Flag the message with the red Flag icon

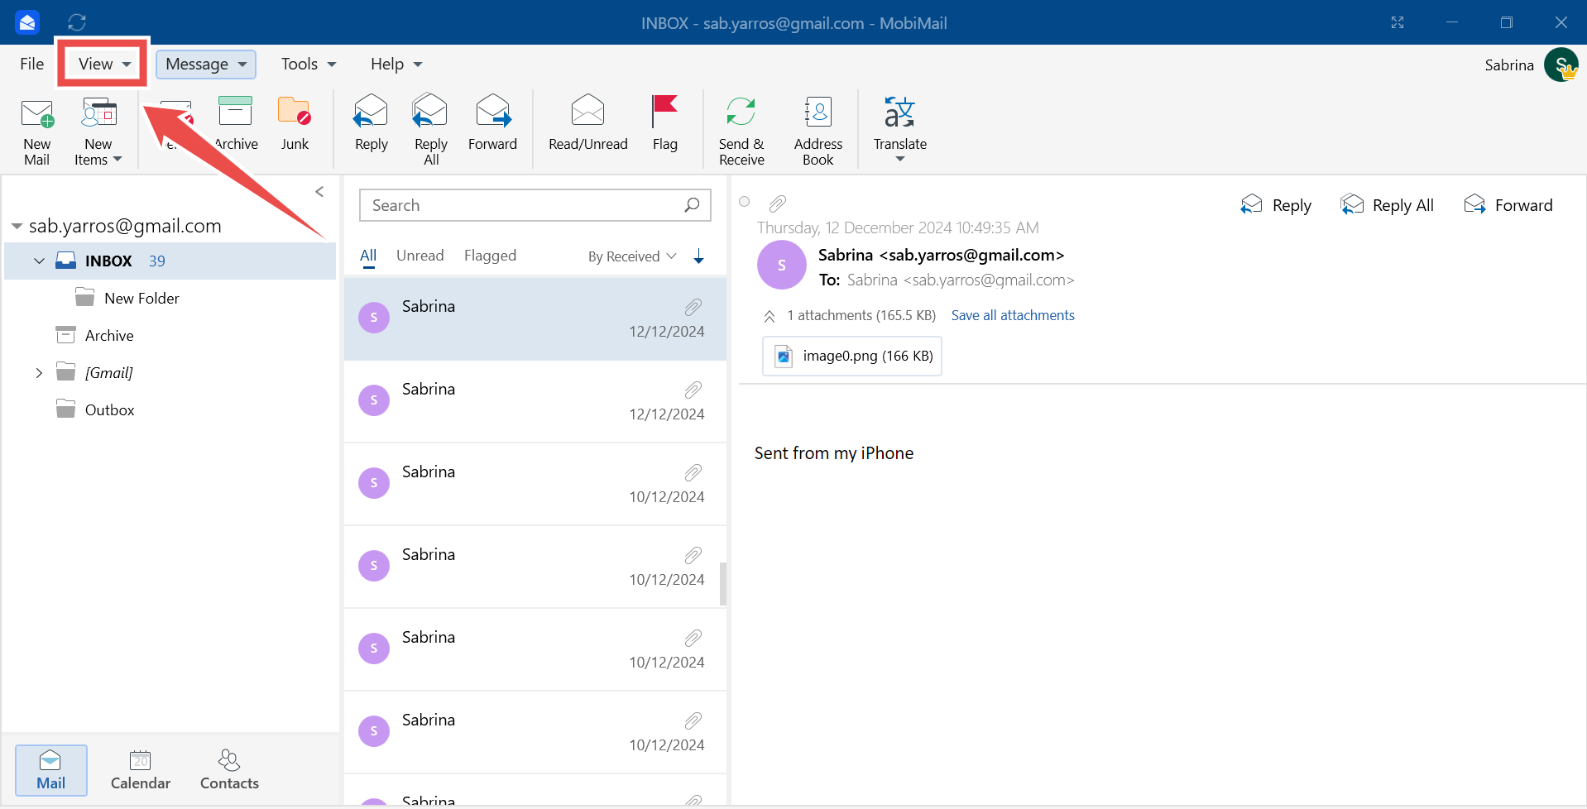(664, 124)
